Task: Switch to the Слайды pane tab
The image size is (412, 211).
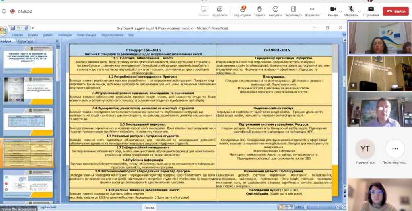Action: tap(7, 41)
